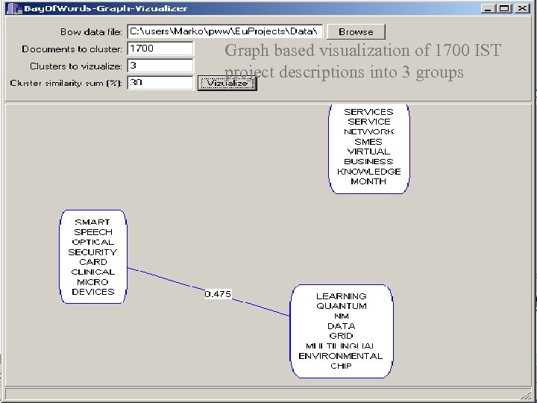
Task: Click word DATA in bottom cluster
Action: 342,326
